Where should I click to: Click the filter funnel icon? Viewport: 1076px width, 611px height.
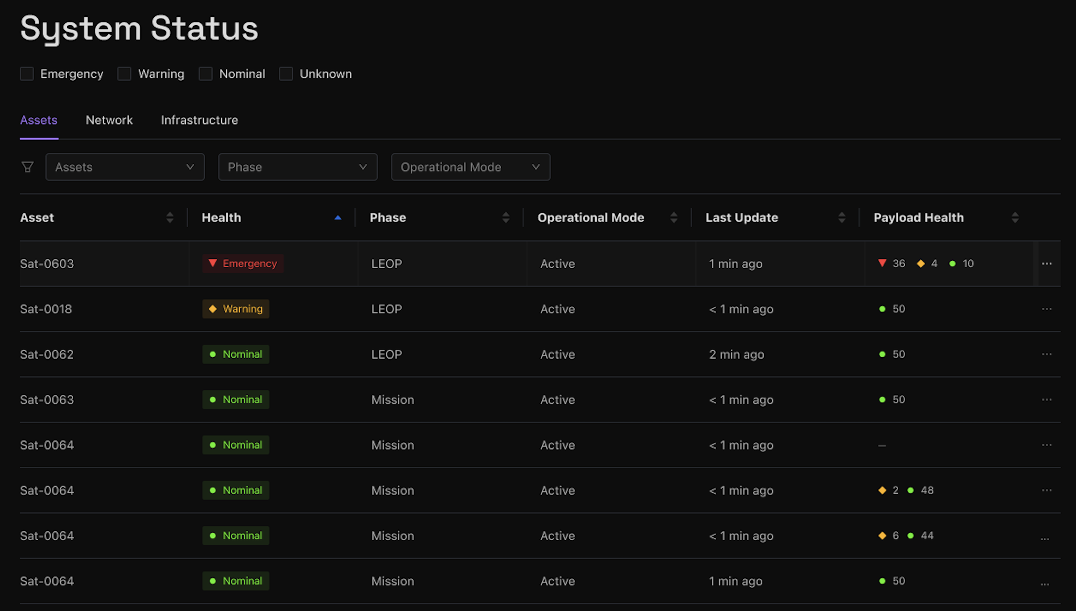tap(28, 167)
